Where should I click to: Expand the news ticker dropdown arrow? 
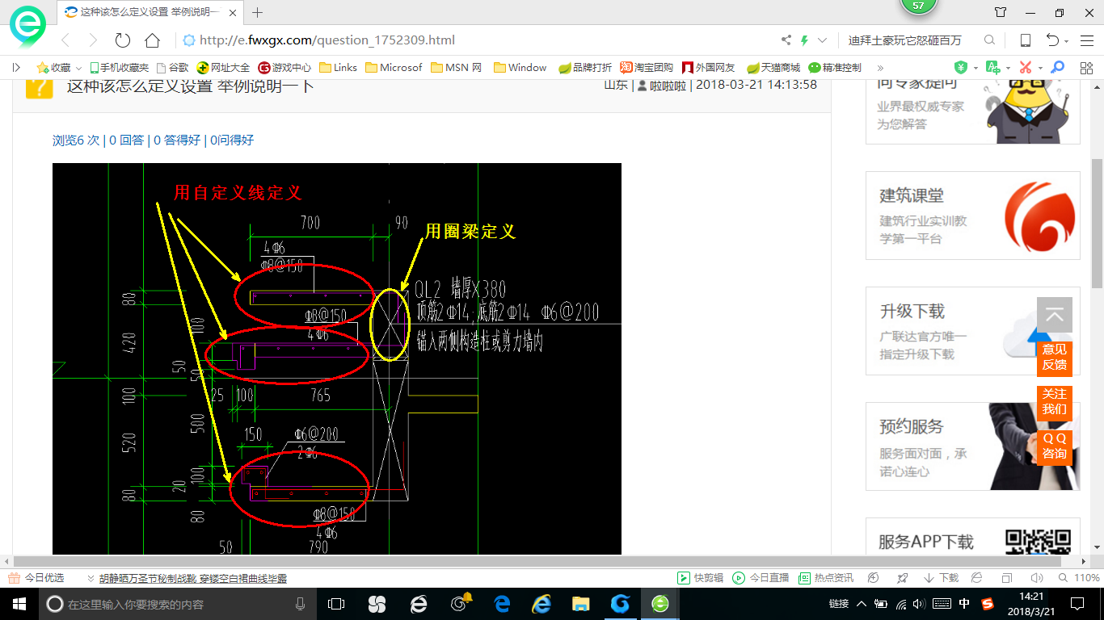pos(91,578)
